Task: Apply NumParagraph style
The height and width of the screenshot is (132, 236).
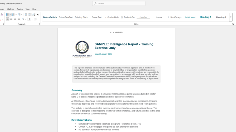Action: [x=174, y=17]
